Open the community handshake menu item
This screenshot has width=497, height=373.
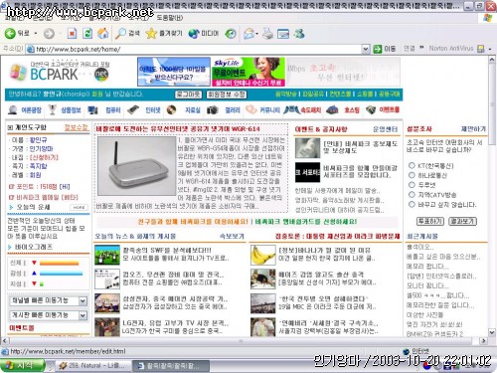pyautogui.click(x=262, y=110)
